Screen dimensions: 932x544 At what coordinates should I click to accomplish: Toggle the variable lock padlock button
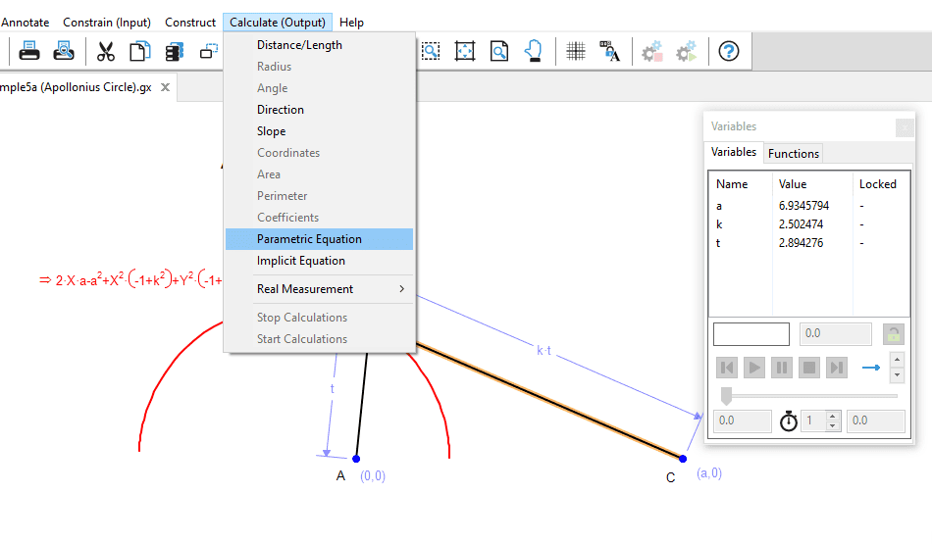[894, 334]
